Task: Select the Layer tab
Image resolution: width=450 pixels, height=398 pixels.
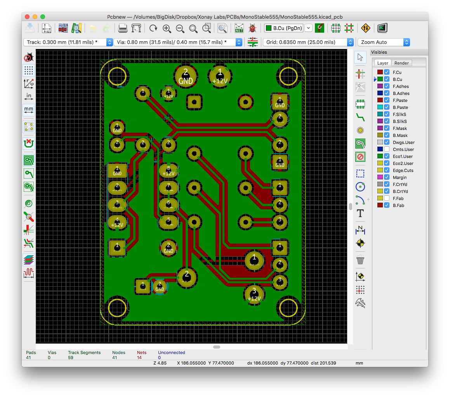Action: click(382, 63)
